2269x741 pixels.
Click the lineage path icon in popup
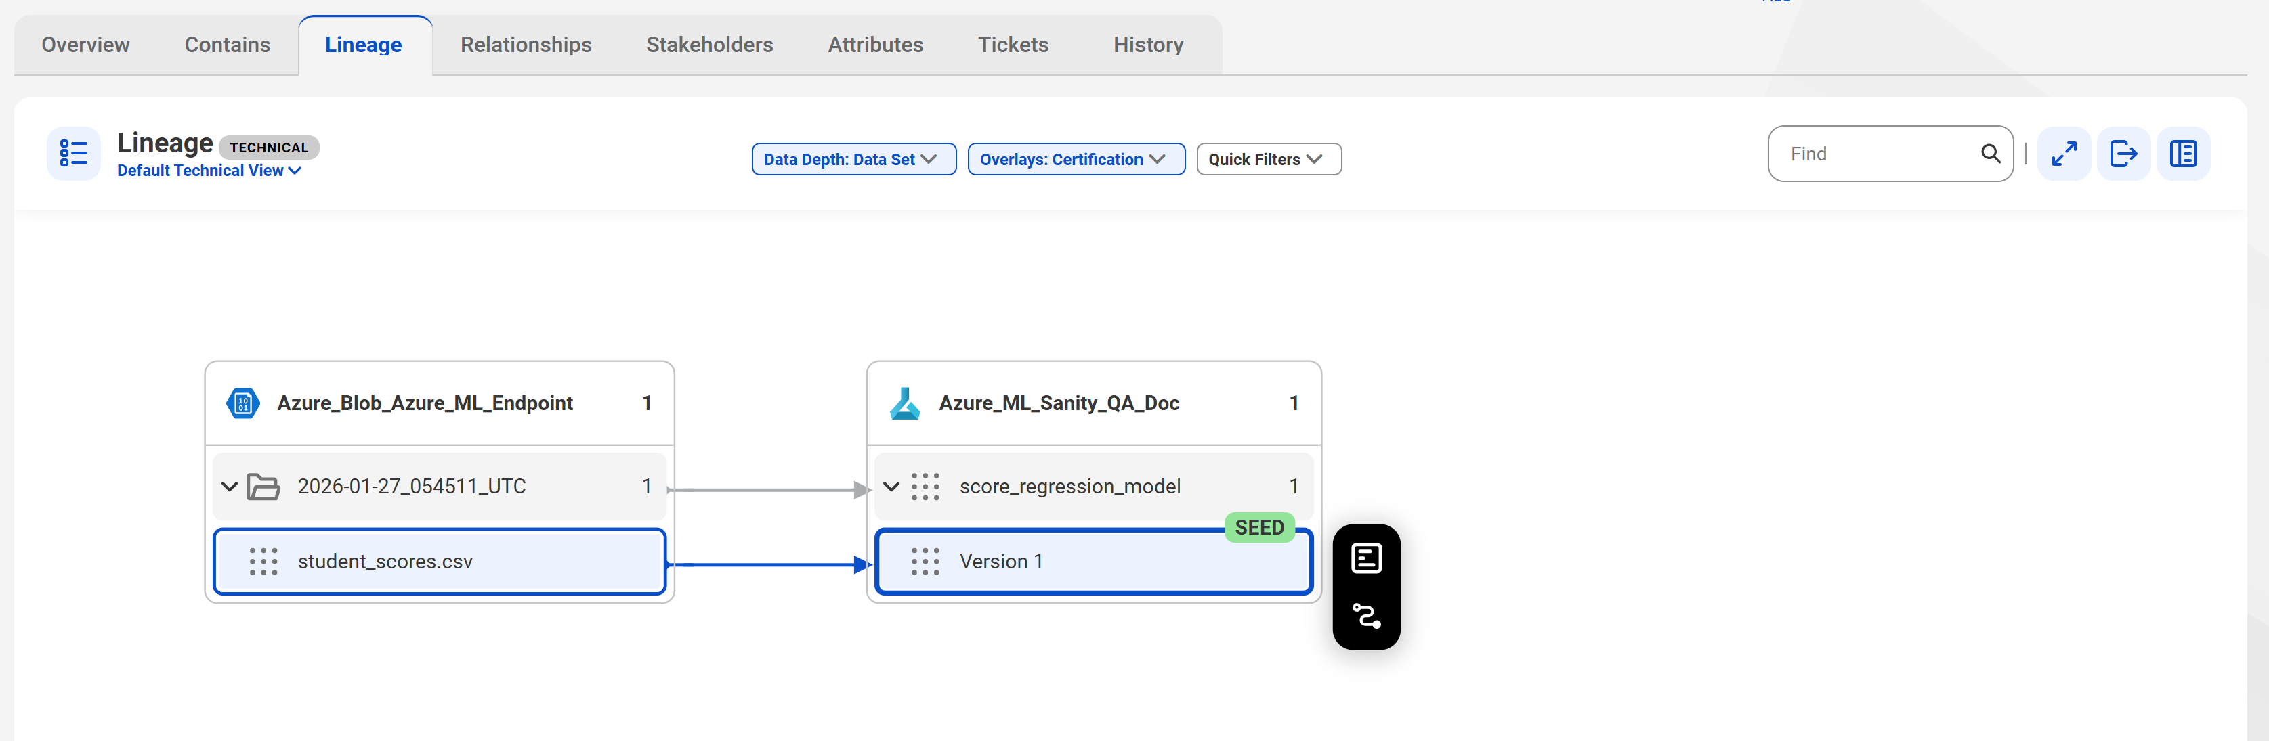[1367, 616]
